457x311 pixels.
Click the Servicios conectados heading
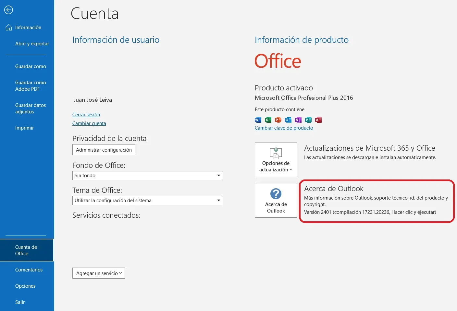106,215
